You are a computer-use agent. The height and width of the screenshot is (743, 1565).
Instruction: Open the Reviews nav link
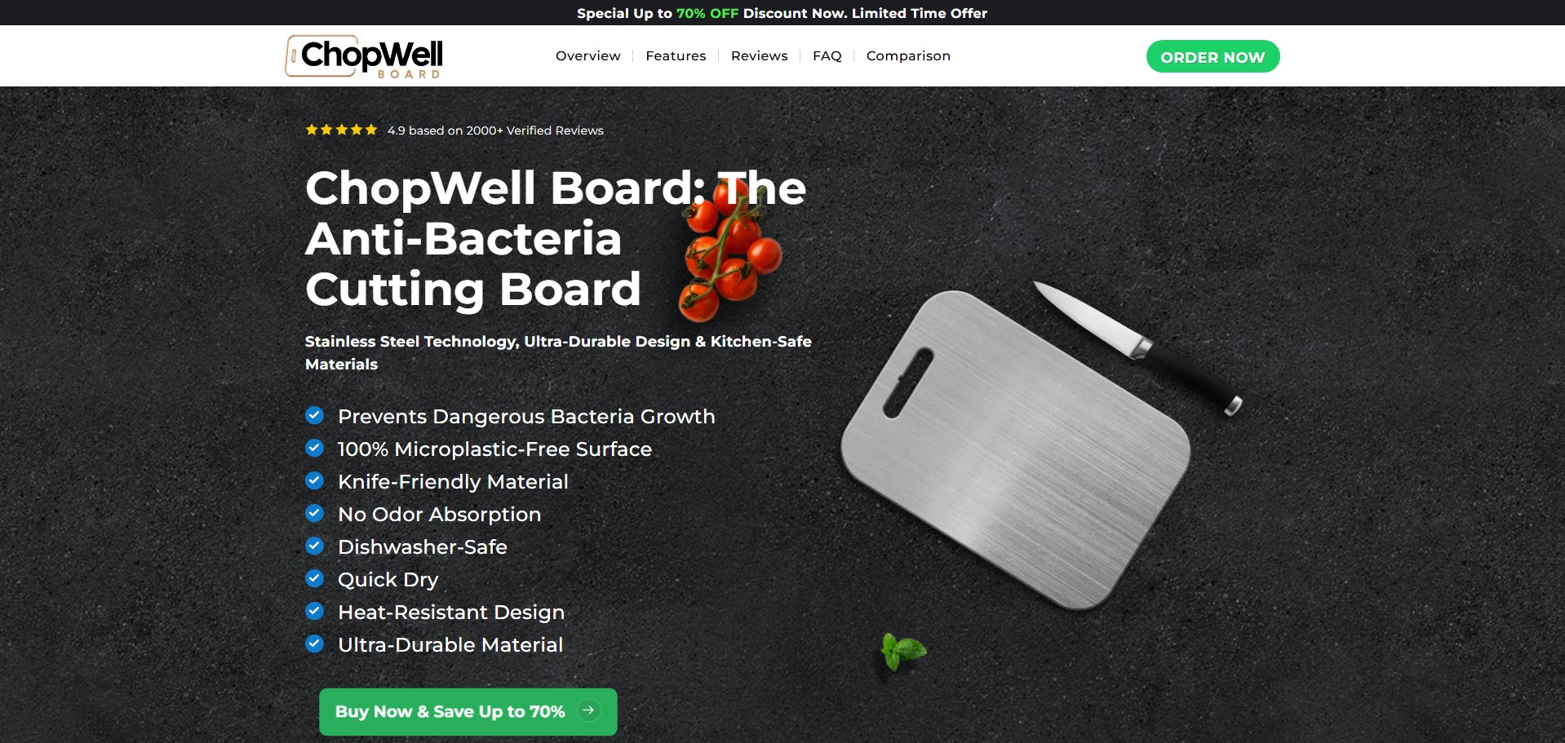tap(759, 55)
